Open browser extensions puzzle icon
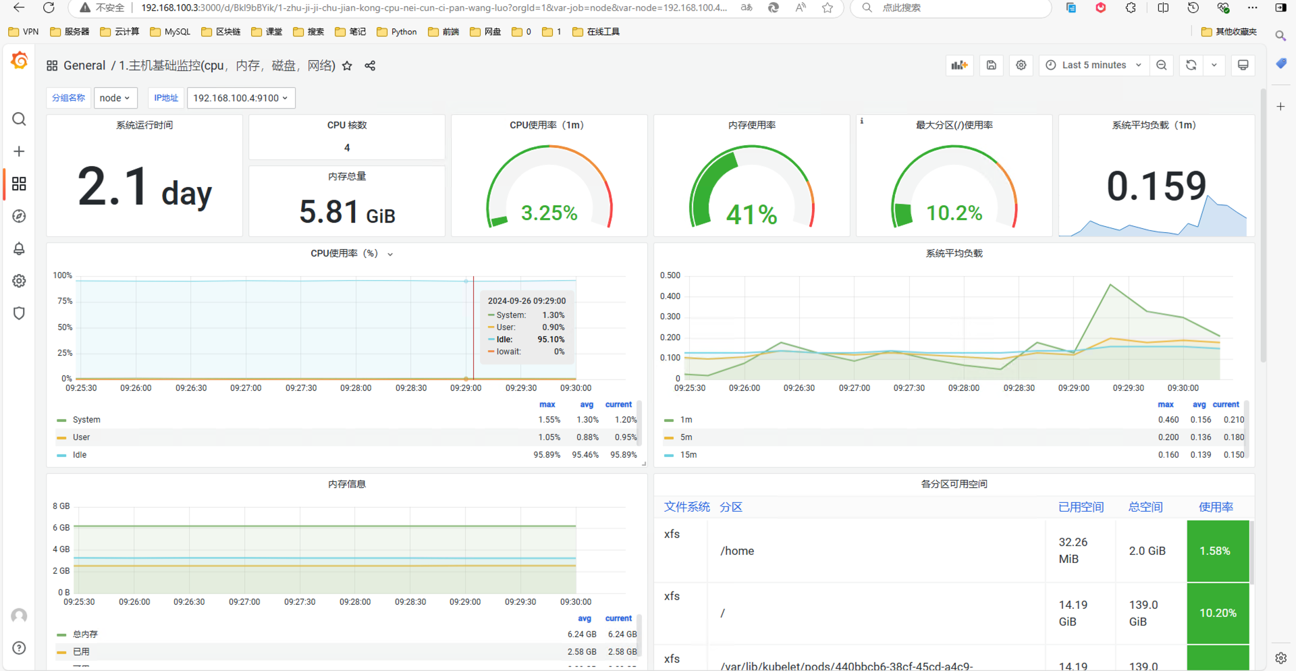The height and width of the screenshot is (671, 1296). (1131, 7)
